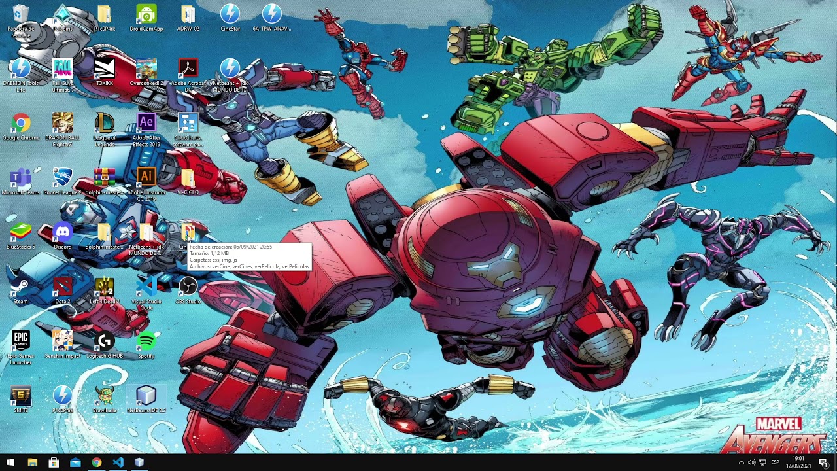Open the Discord desktop shortcut
The width and height of the screenshot is (837, 471).
(63, 236)
